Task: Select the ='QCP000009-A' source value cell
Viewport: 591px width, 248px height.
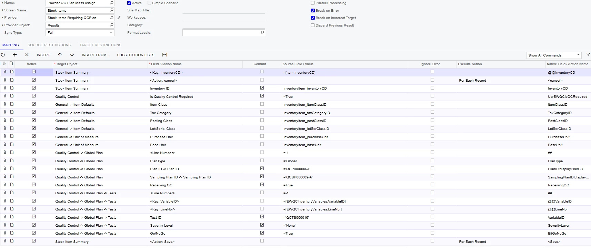Action: click(x=344, y=169)
